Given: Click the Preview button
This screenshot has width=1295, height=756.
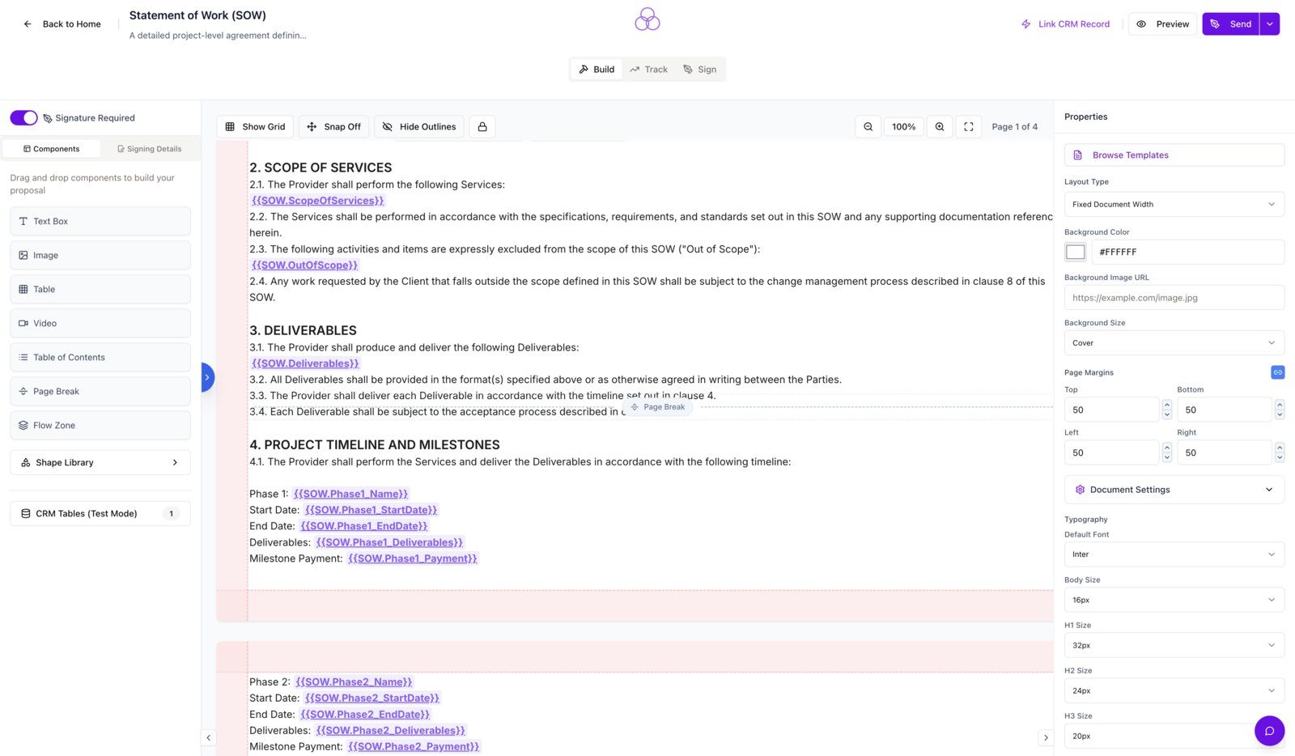Looking at the screenshot, I should (x=1162, y=24).
